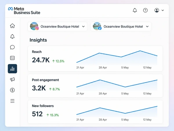Click the Meta Business Suite logo

coord(24,11)
